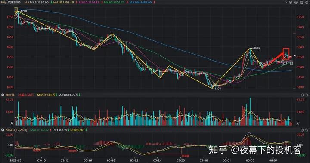The height and width of the screenshot is (163, 310).
Task: Click the 成交量 indicator title
Action: coord(10,95)
